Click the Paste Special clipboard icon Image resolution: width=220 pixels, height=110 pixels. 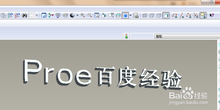click(3, 15)
